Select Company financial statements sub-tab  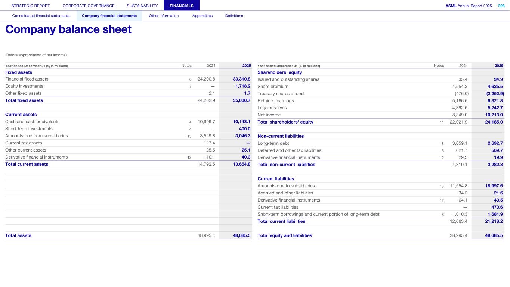[x=109, y=16]
